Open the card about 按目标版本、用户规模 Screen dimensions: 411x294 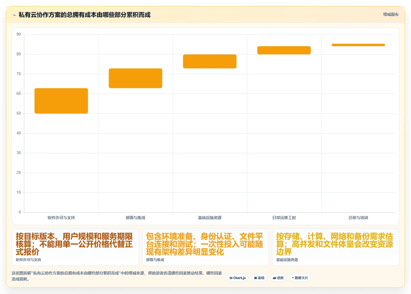(75, 247)
